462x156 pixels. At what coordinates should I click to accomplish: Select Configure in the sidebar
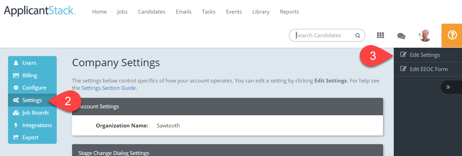pyautogui.click(x=32, y=88)
